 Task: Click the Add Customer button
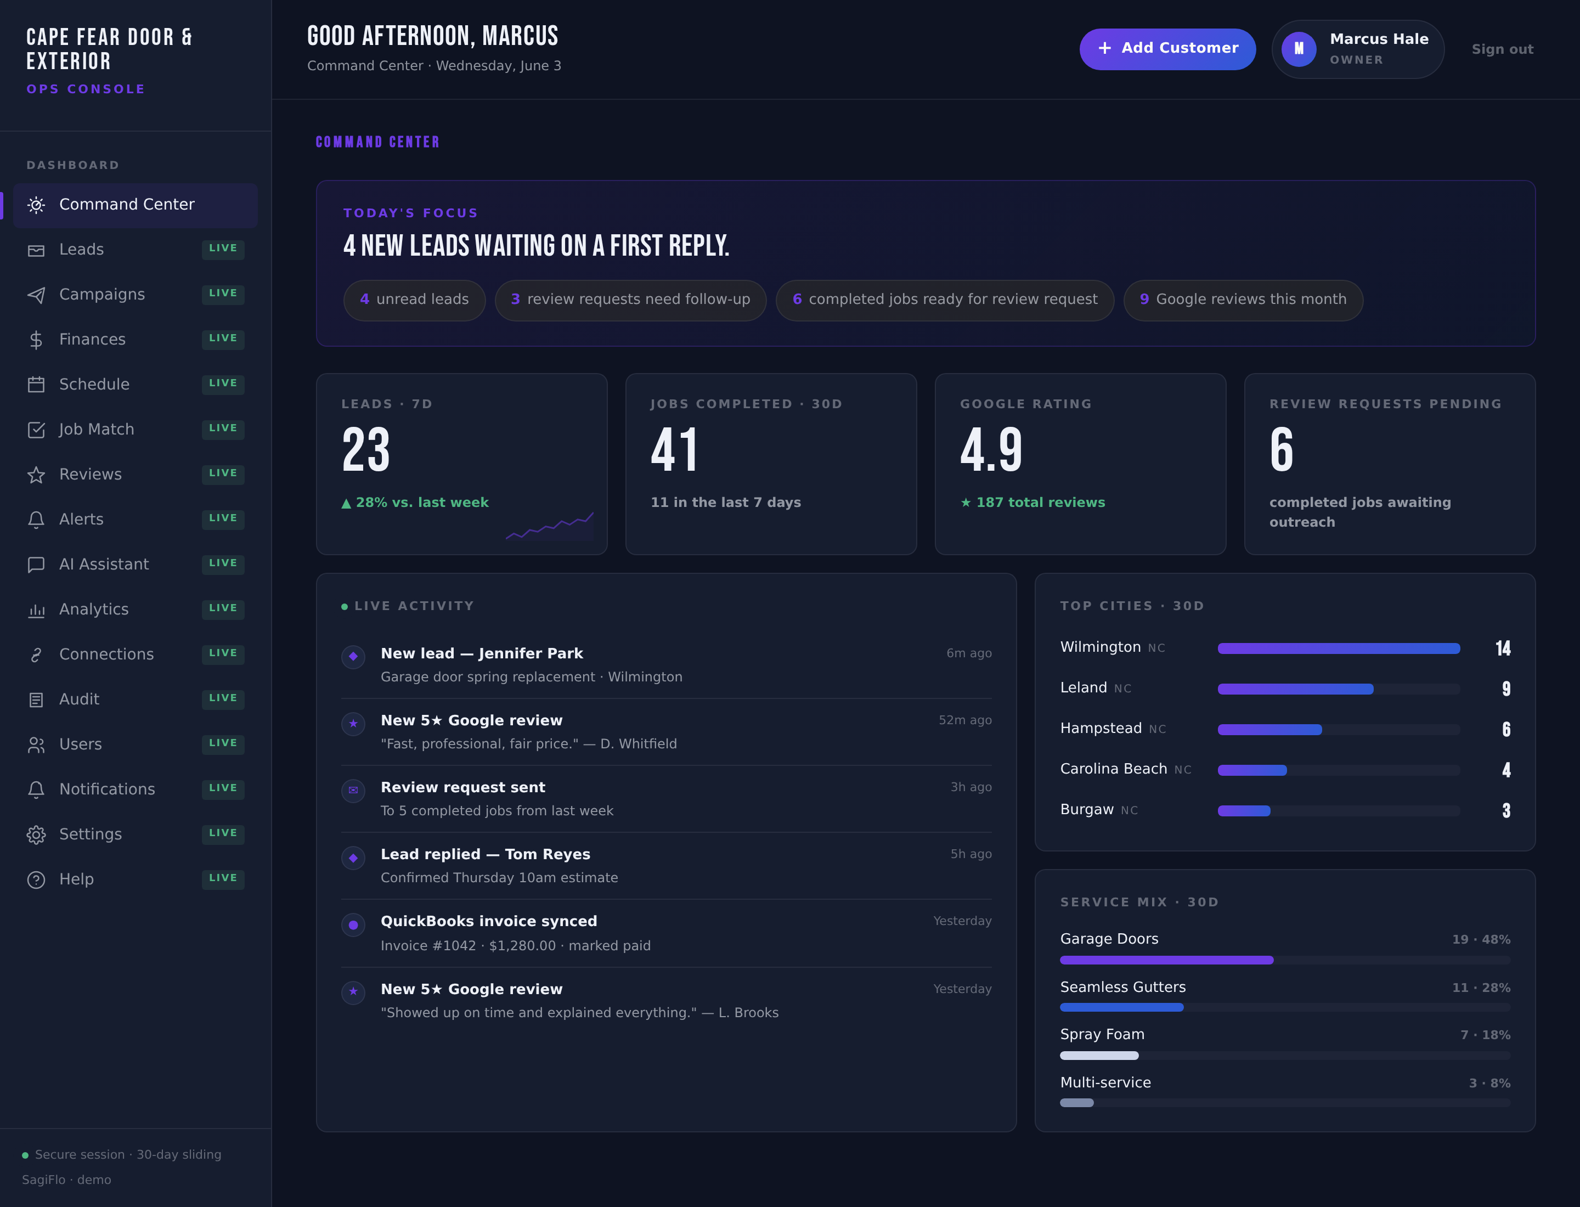tap(1167, 49)
